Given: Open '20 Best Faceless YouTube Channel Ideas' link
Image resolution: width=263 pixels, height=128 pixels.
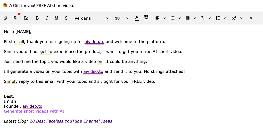Looking at the screenshot, I should 71,121.
